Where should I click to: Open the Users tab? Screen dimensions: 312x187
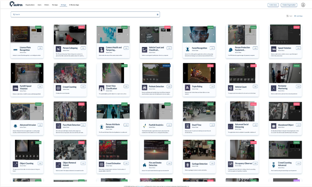click(39, 5)
